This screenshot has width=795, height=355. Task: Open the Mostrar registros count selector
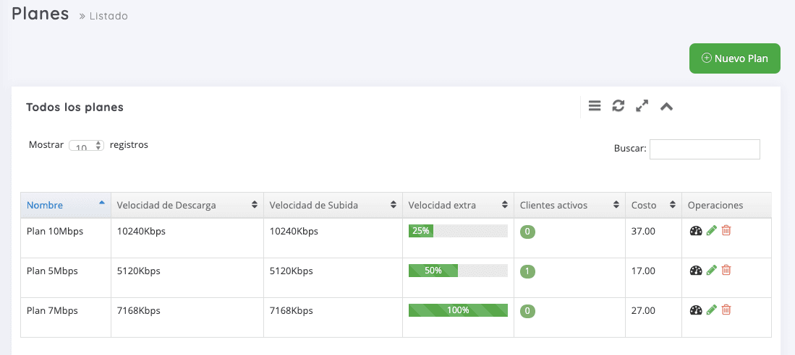(86, 145)
